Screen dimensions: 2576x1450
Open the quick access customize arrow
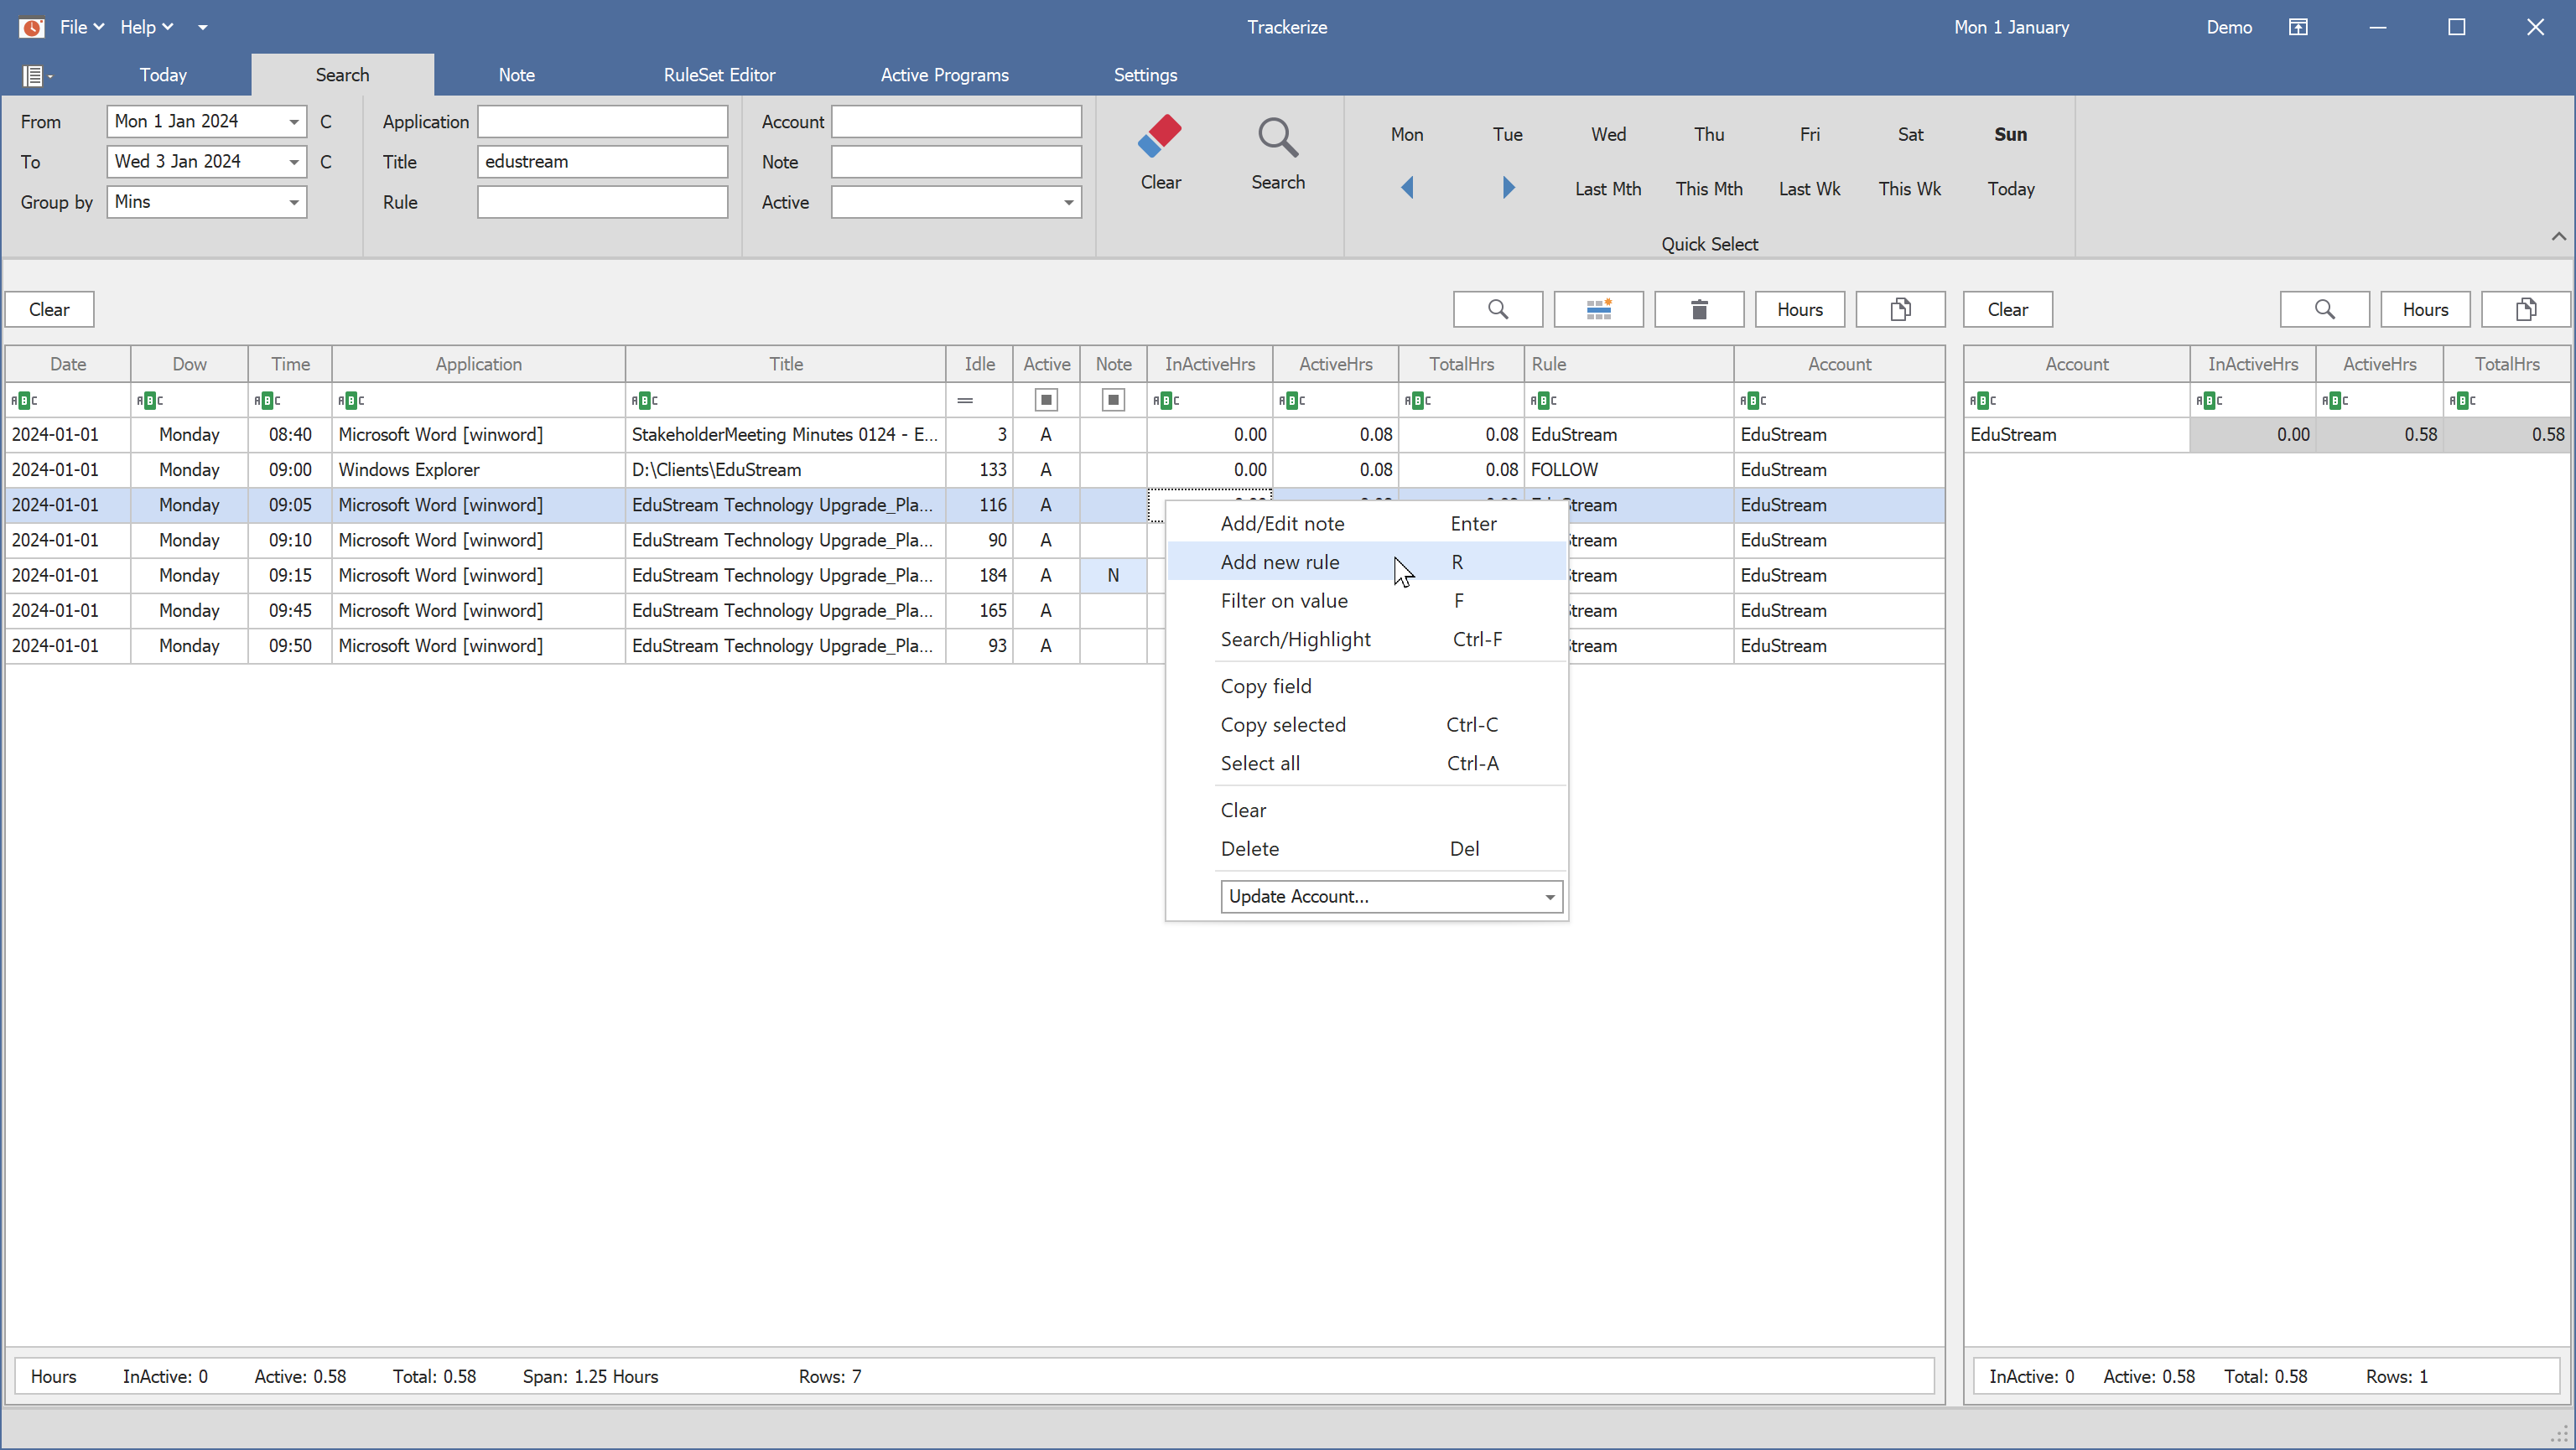point(203,27)
